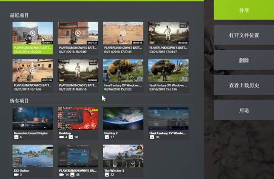Image resolution: width=274 pixels, height=179 pixels.
Task: Click The Witcher 3 screenshot count icon
Action: click(x=107, y=174)
